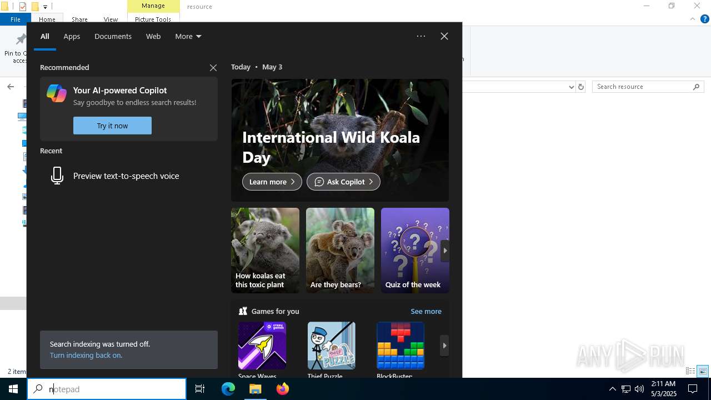Viewport: 711px width, 400px height.
Task: Select the All search tab
Action: (45, 36)
